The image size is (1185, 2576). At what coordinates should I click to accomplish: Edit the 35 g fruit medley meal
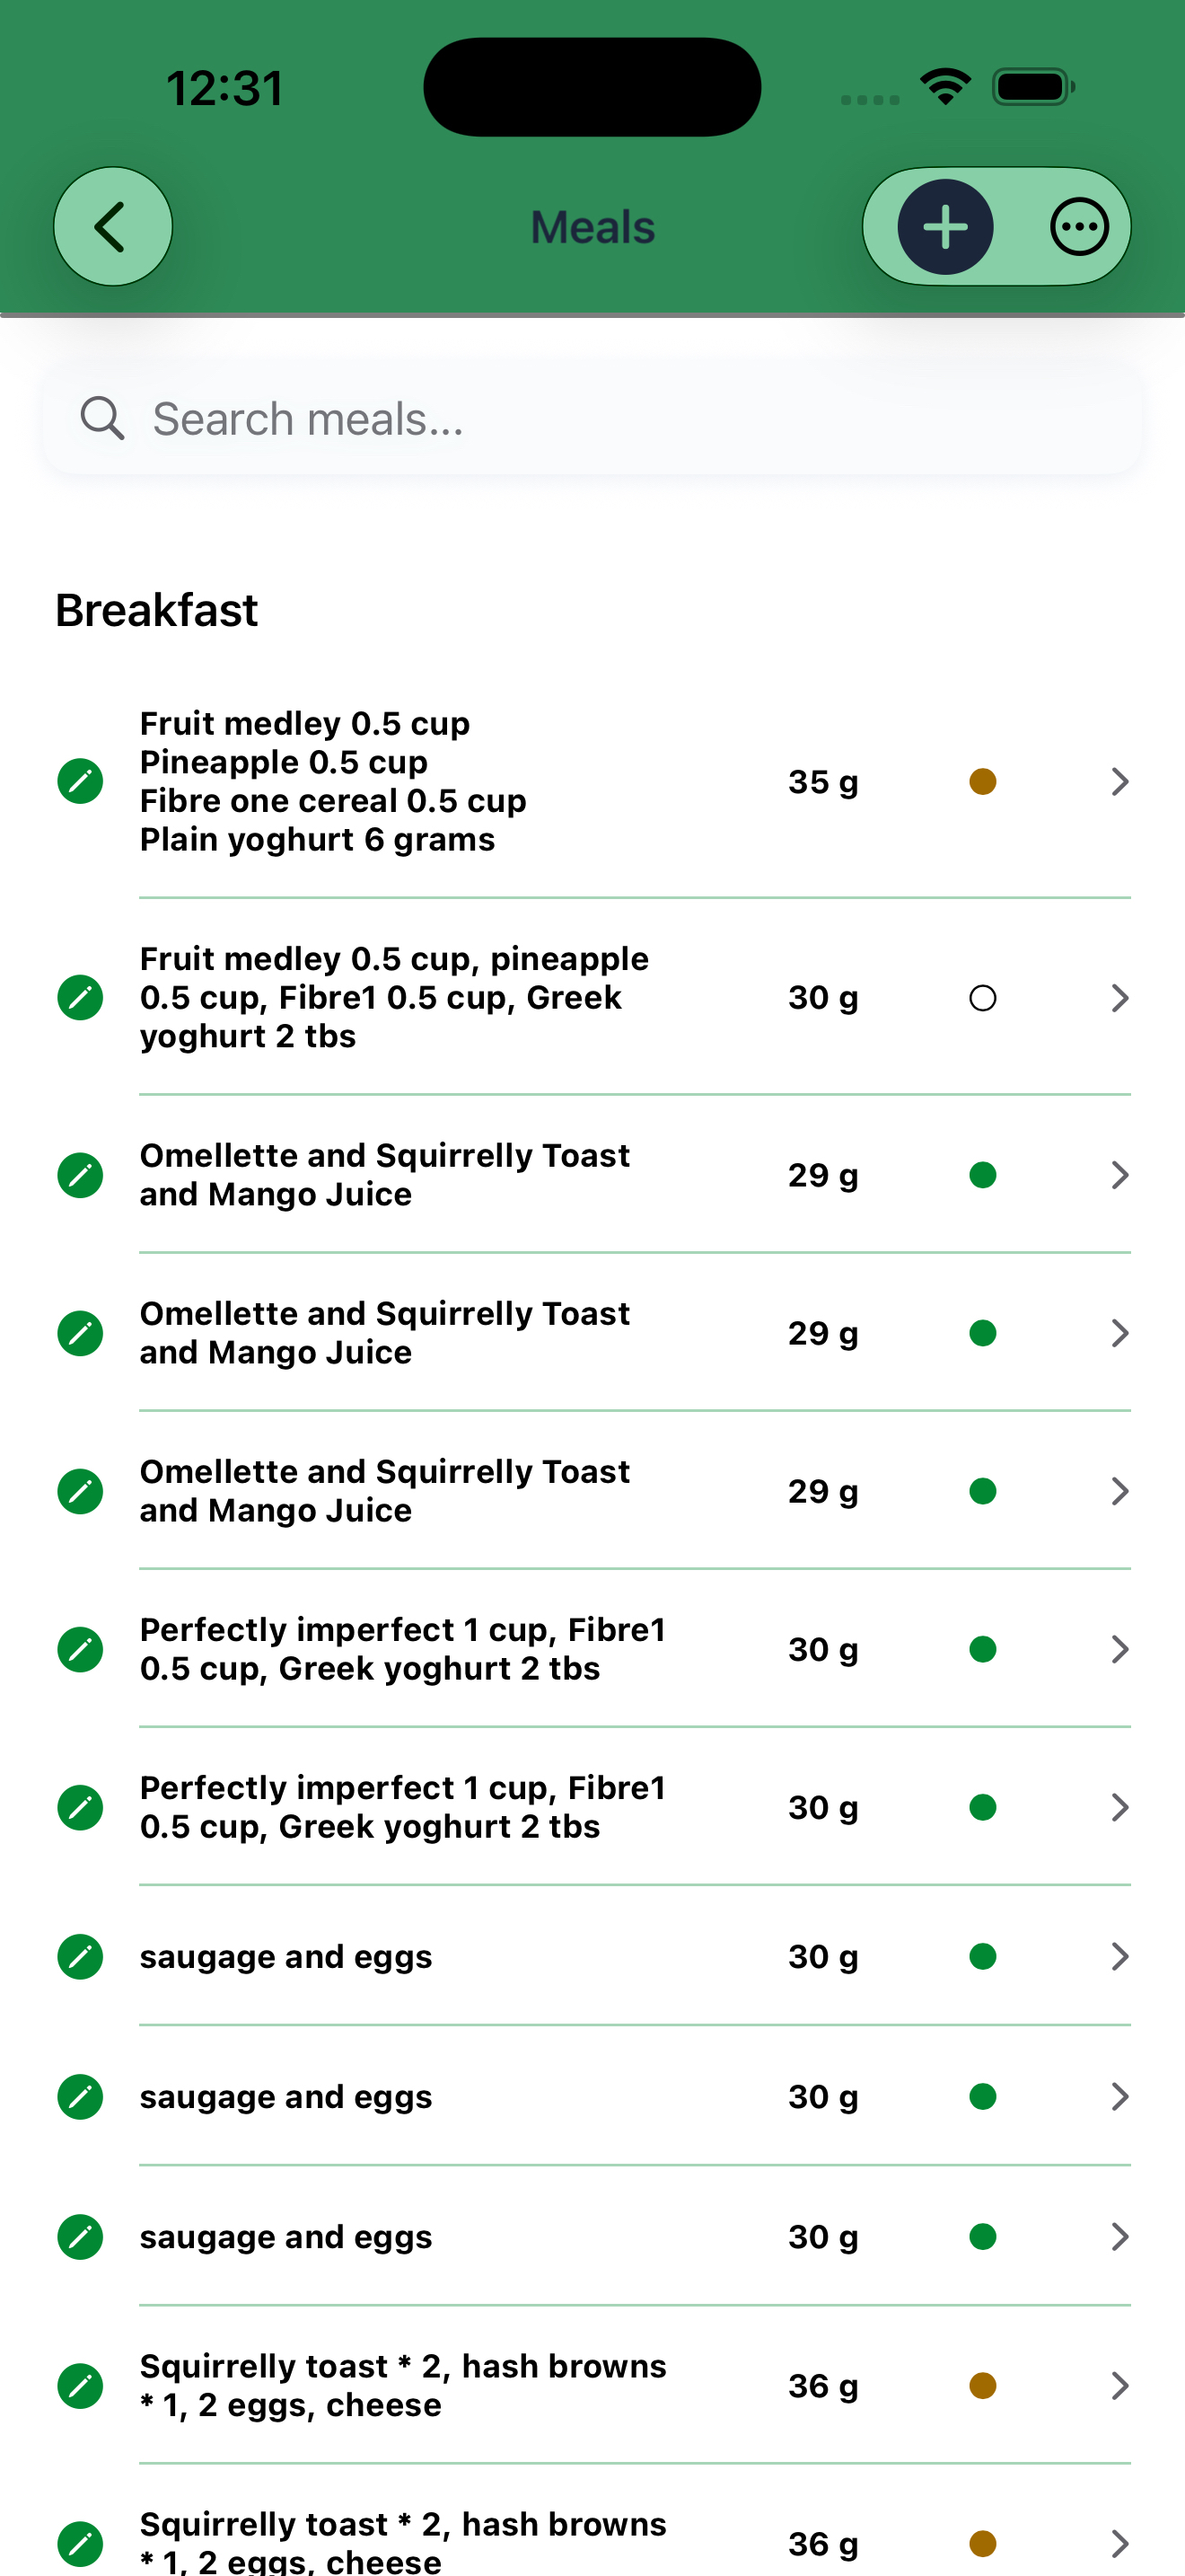pyautogui.click(x=80, y=781)
